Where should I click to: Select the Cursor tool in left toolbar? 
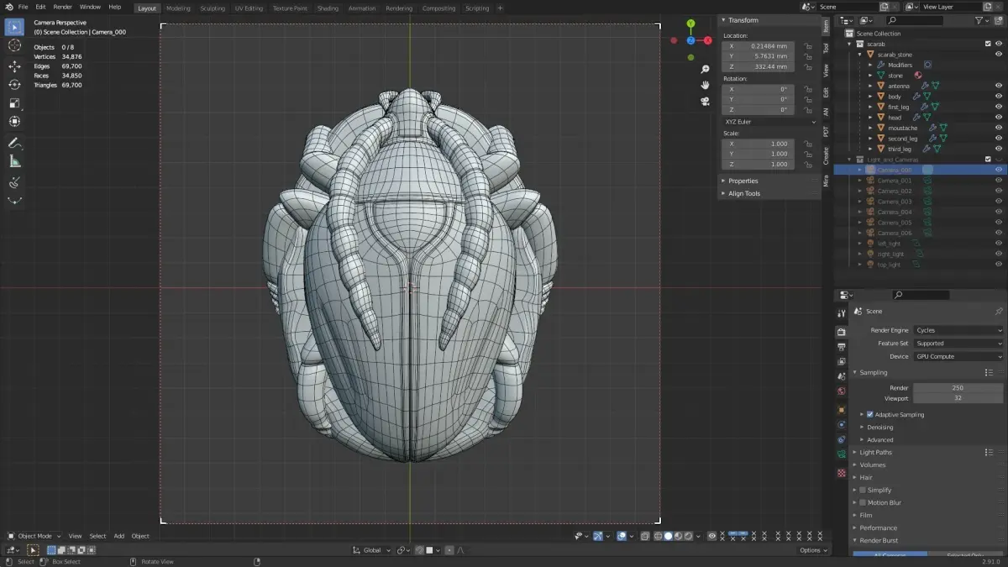click(14, 45)
